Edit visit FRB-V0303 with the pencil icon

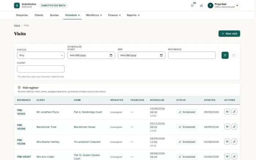(234, 112)
